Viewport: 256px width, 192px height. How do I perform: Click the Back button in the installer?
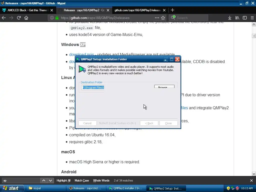149,123
